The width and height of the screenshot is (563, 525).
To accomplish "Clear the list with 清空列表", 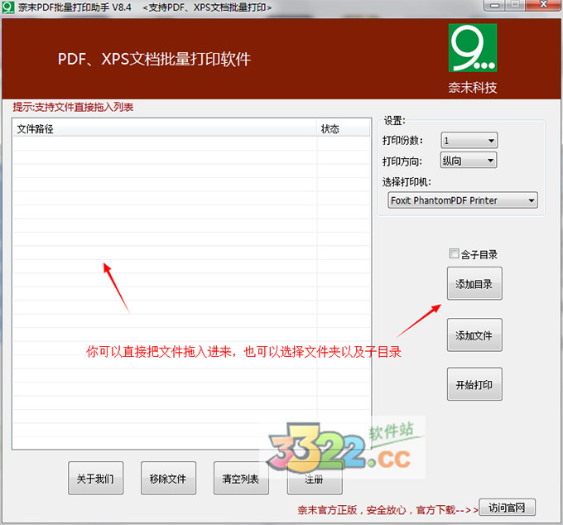I will click(x=241, y=479).
